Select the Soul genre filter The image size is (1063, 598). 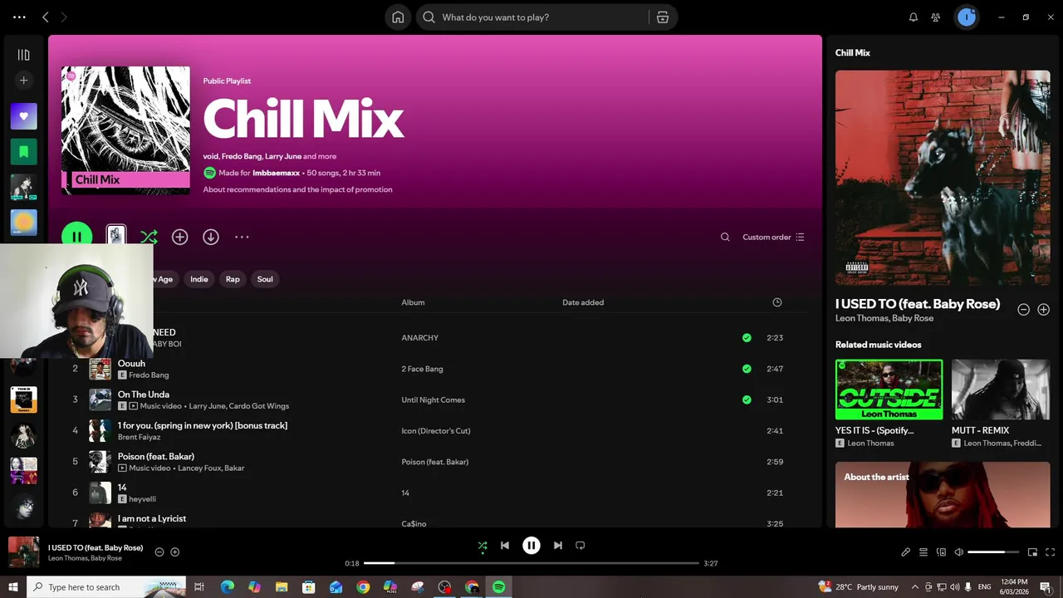(x=265, y=279)
